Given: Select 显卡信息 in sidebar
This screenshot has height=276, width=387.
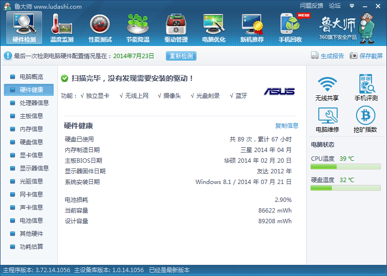Looking at the screenshot, I should point(29,155).
